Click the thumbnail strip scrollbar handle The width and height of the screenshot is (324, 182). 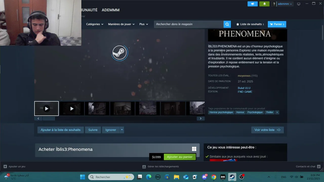(49, 119)
